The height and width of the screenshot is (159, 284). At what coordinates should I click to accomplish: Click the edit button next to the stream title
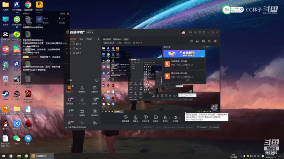[x=126, y=39]
